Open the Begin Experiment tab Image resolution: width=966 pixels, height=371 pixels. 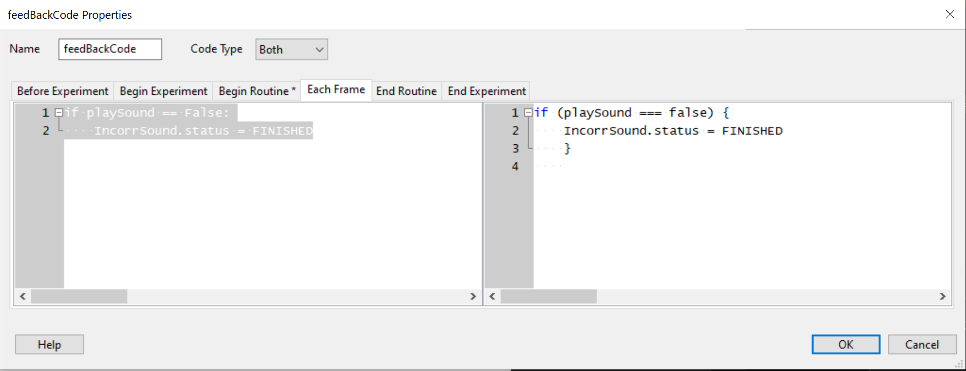(x=163, y=91)
